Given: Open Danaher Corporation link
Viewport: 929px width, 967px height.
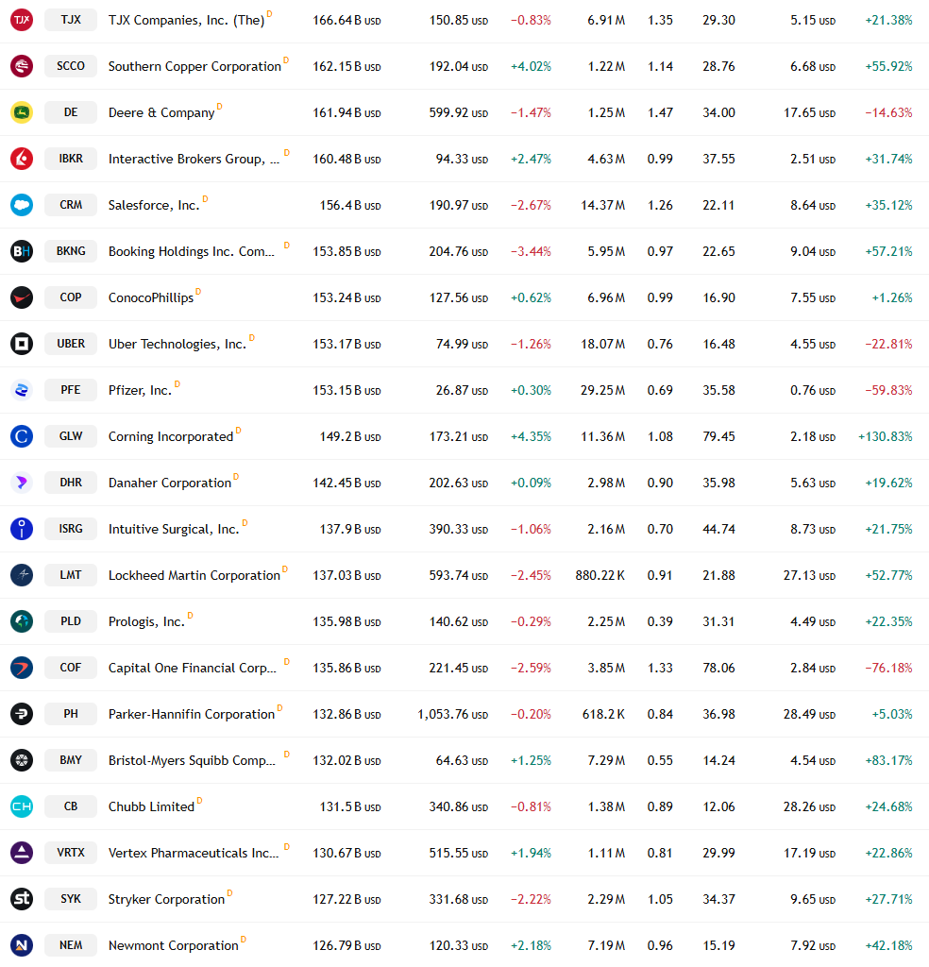Looking at the screenshot, I should point(170,483).
